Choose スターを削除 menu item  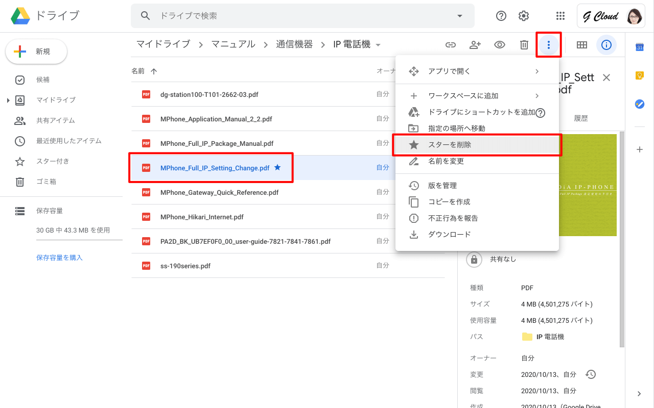click(x=477, y=145)
